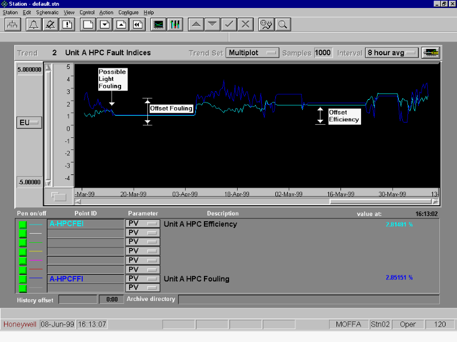The height and width of the screenshot is (342, 457).
Task: Click the EU units button
Action: (29, 123)
